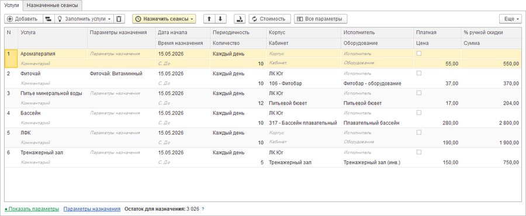Toggle the Платная checkbox for Ароматерапия
526x216 pixels.
pyautogui.click(x=418, y=53)
